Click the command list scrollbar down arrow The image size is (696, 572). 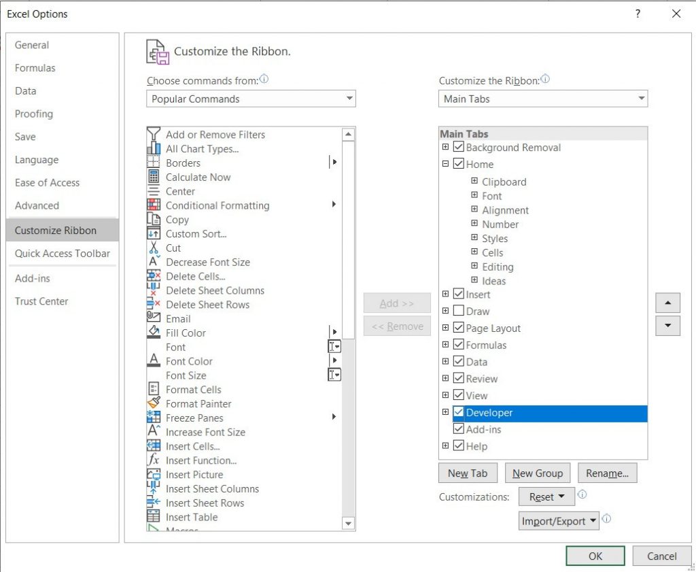349,524
